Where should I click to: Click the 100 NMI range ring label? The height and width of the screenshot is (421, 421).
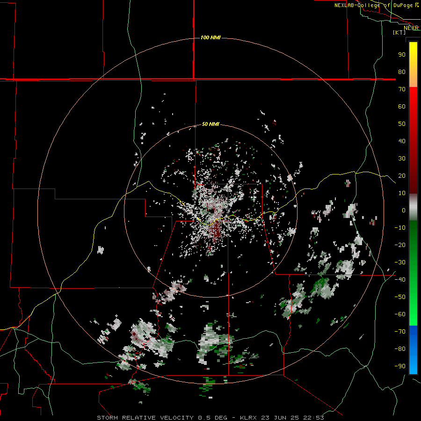210,37
